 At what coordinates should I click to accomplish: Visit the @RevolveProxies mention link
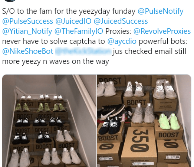[x=162, y=31]
